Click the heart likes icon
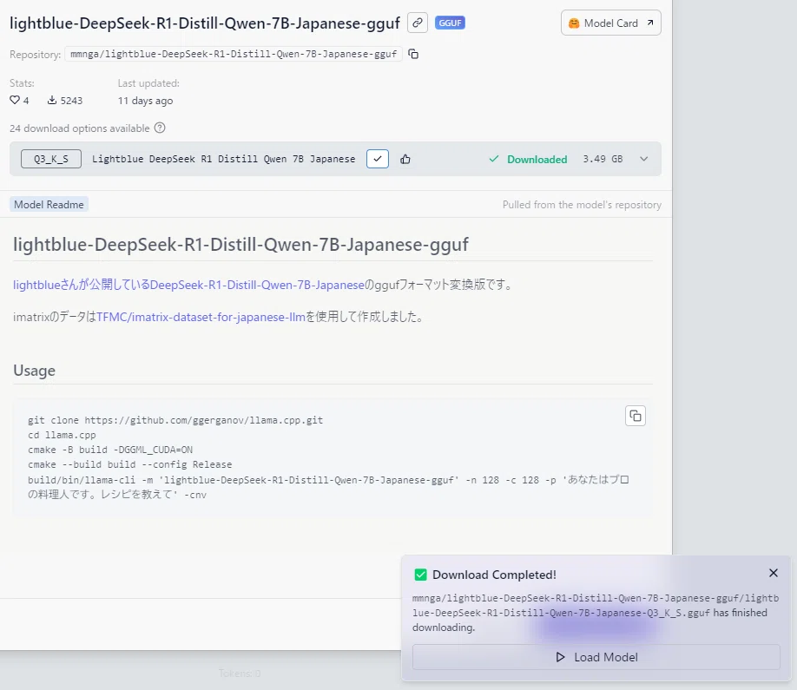The image size is (797, 690). [x=15, y=100]
